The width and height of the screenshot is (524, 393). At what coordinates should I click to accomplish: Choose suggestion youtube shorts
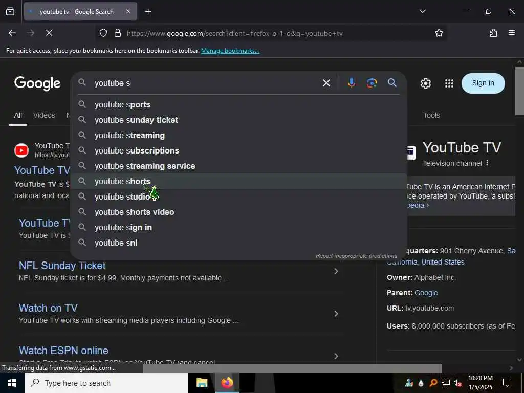[238, 182]
